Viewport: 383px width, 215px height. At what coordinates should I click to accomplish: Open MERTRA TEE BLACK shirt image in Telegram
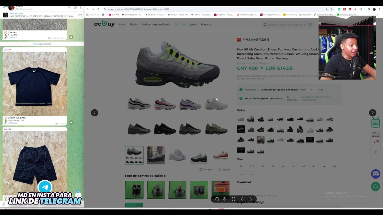pyautogui.click(x=35, y=84)
